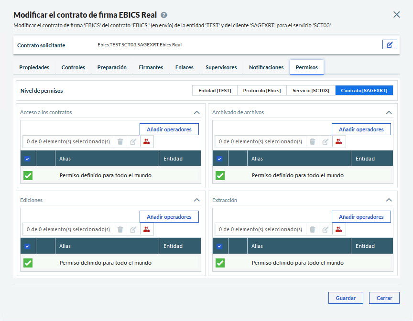Toggle select-all checkbox in Acceso a los contratos header
The width and height of the screenshot is (413, 321).
tap(27, 159)
